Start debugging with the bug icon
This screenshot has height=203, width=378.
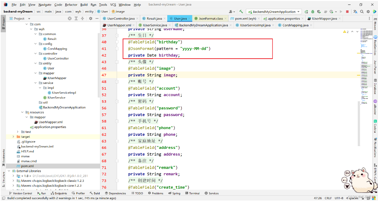313,11
